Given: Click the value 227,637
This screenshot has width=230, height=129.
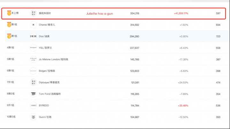Looking at the screenshot, I should coord(134,48).
